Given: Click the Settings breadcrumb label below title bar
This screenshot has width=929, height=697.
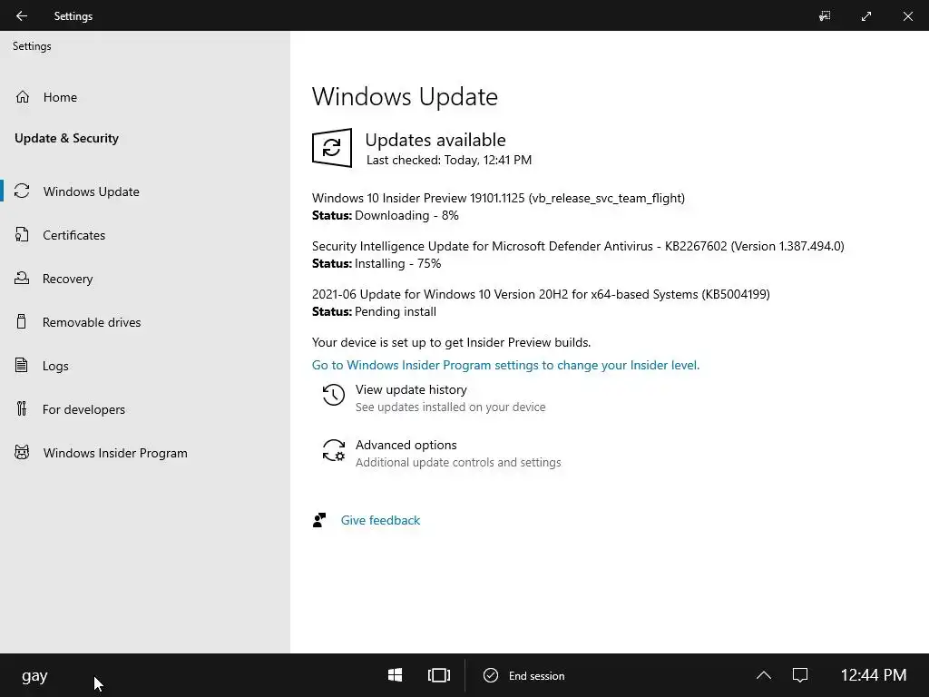Looking at the screenshot, I should 32,46.
